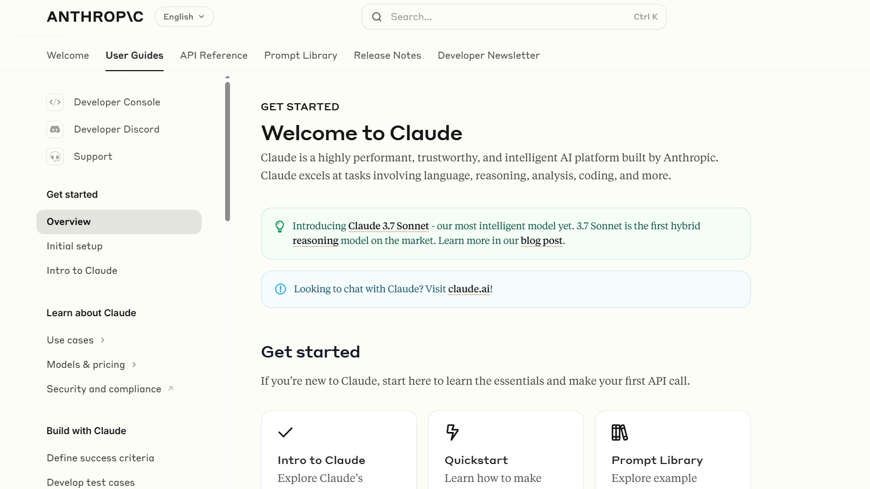Image resolution: width=870 pixels, height=489 pixels.
Task: Click the search magnifier icon
Action: (377, 17)
